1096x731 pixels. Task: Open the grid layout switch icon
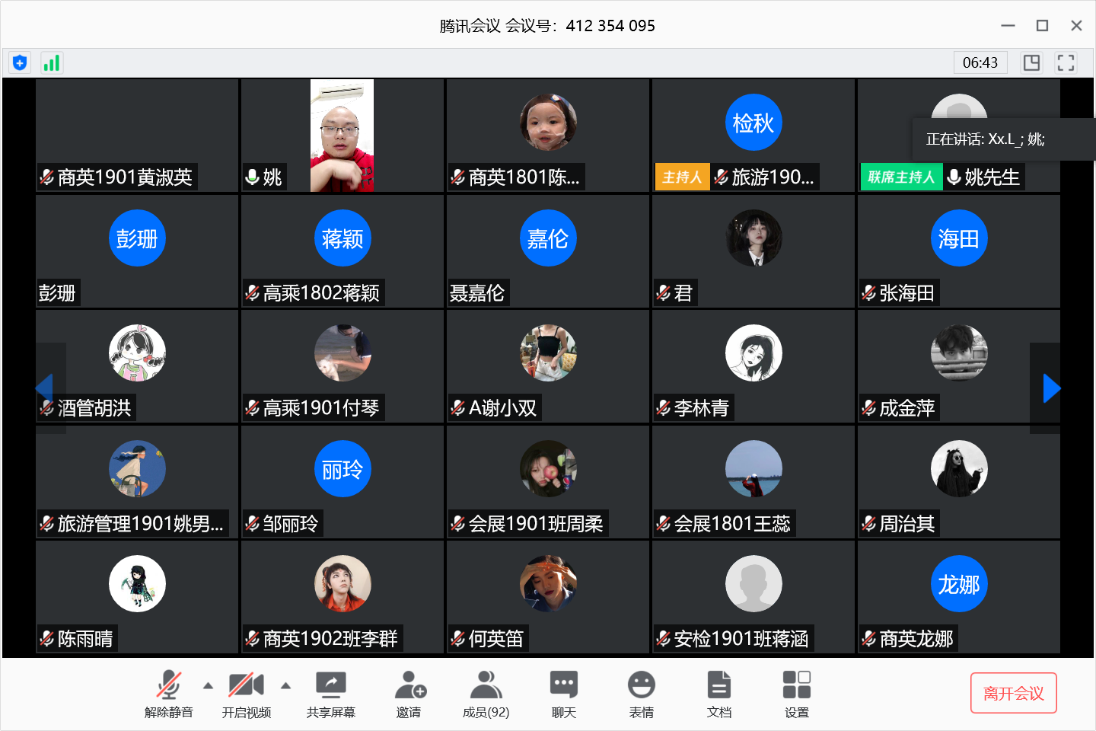coord(1031,62)
